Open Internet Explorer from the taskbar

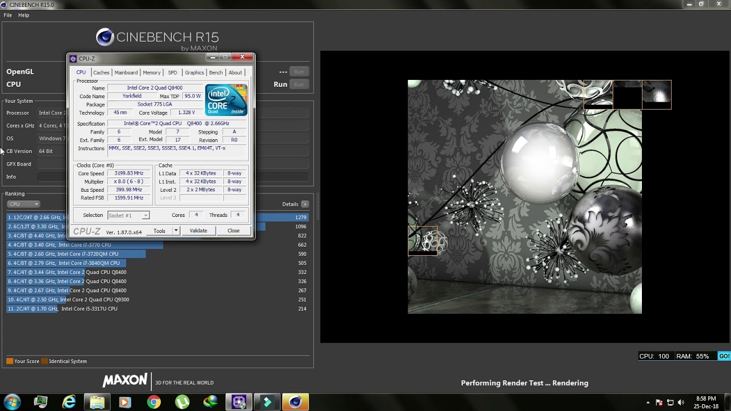click(x=69, y=402)
